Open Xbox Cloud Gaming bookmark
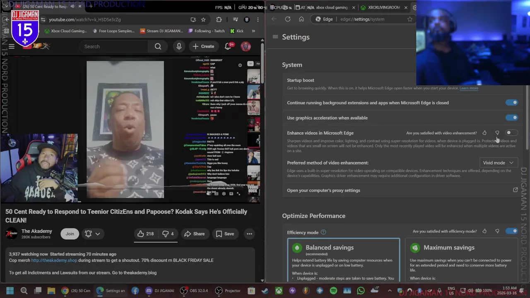530x298 pixels. (65, 31)
